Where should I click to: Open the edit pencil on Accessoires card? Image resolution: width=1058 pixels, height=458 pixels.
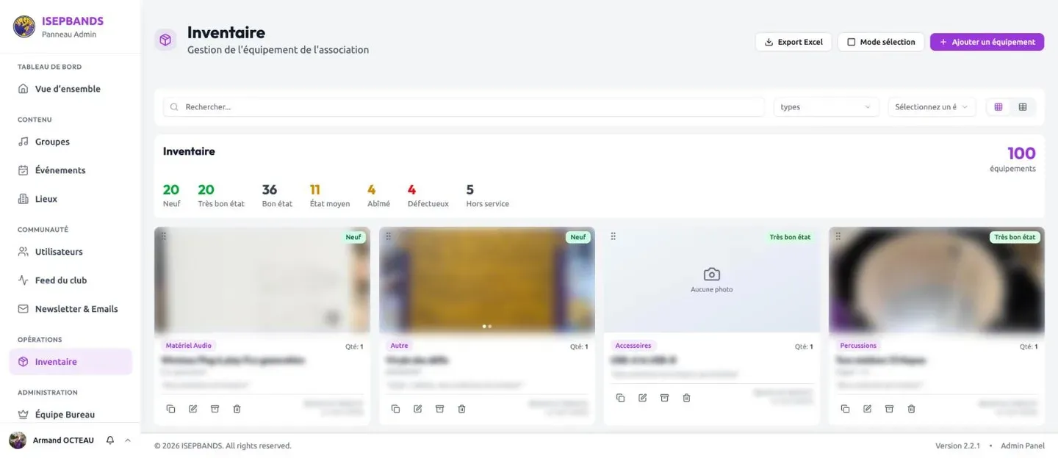click(x=642, y=398)
